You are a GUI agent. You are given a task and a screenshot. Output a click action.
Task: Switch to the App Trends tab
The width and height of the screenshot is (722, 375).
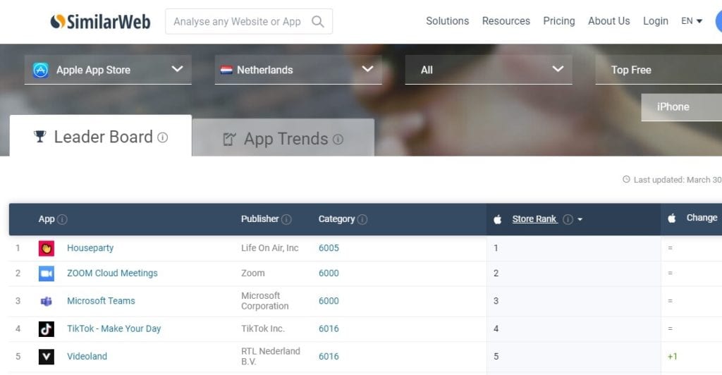[283, 137]
